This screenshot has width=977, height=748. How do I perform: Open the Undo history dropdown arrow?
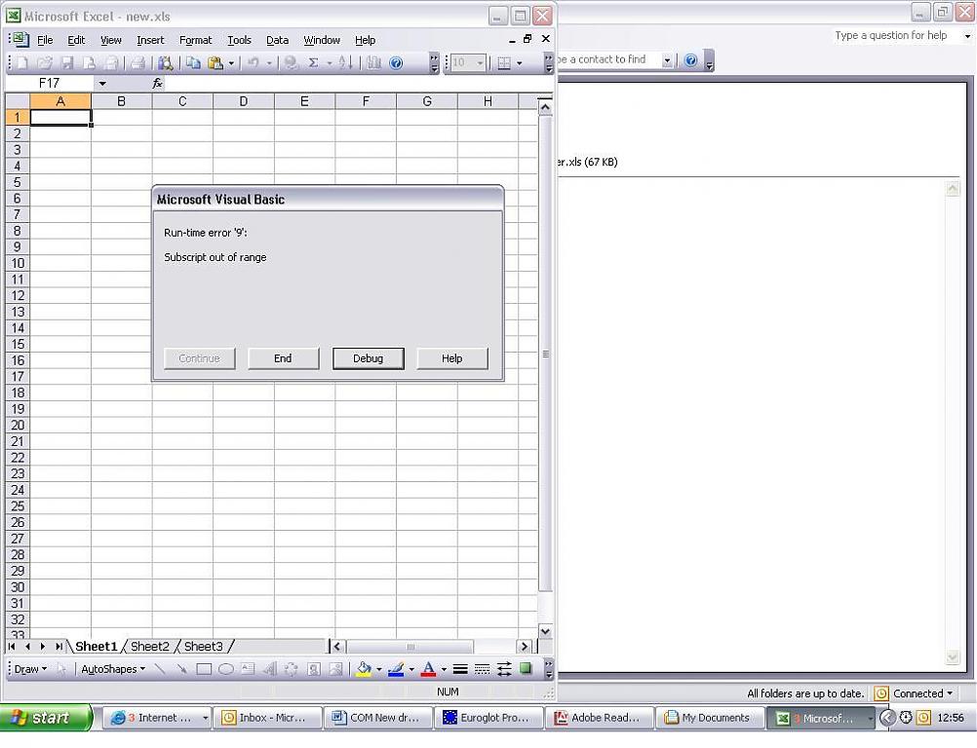click(x=269, y=63)
